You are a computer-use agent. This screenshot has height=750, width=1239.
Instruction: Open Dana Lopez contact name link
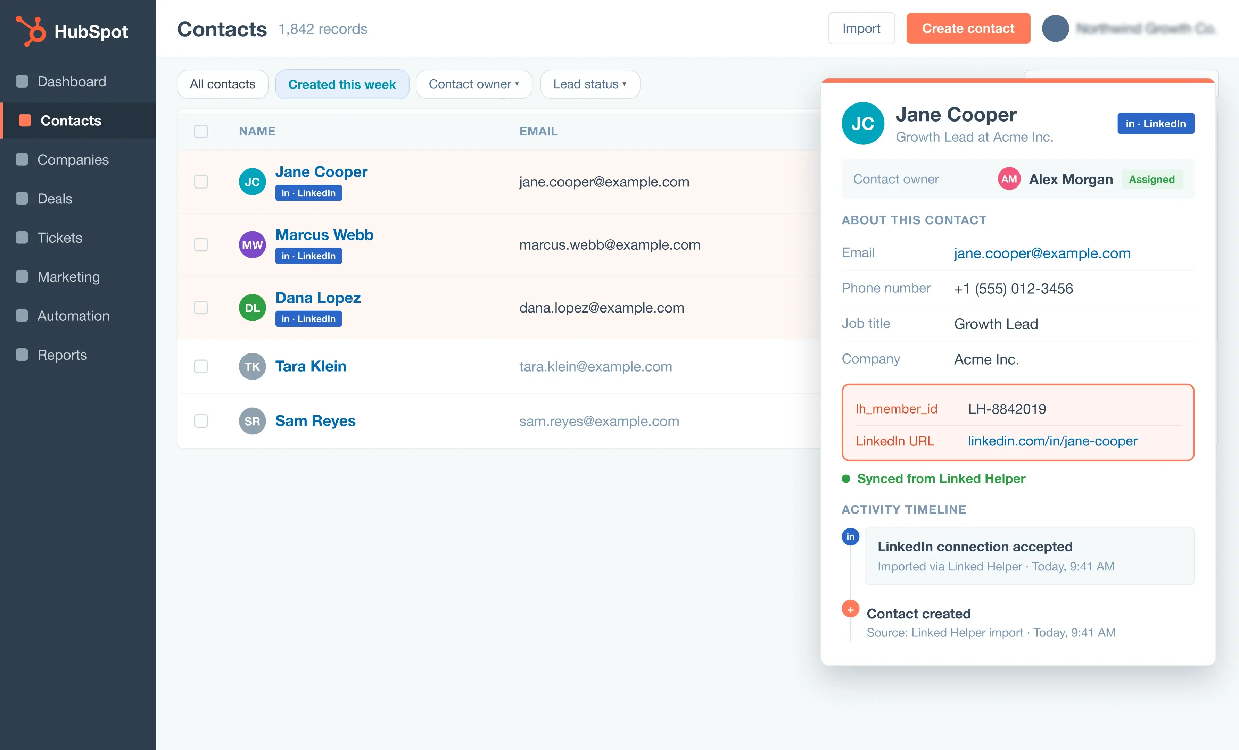click(318, 298)
